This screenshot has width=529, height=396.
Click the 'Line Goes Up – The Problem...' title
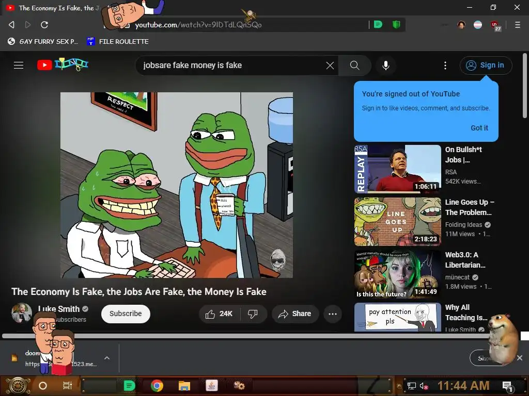pyautogui.click(x=469, y=207)
